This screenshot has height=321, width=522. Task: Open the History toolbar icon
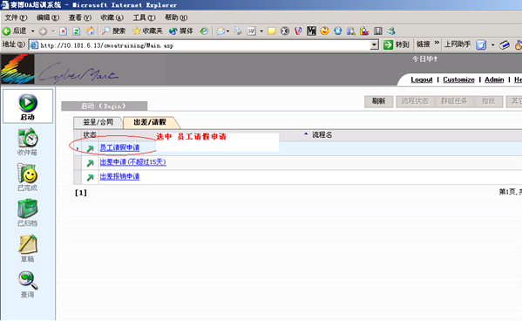[204, 31]
